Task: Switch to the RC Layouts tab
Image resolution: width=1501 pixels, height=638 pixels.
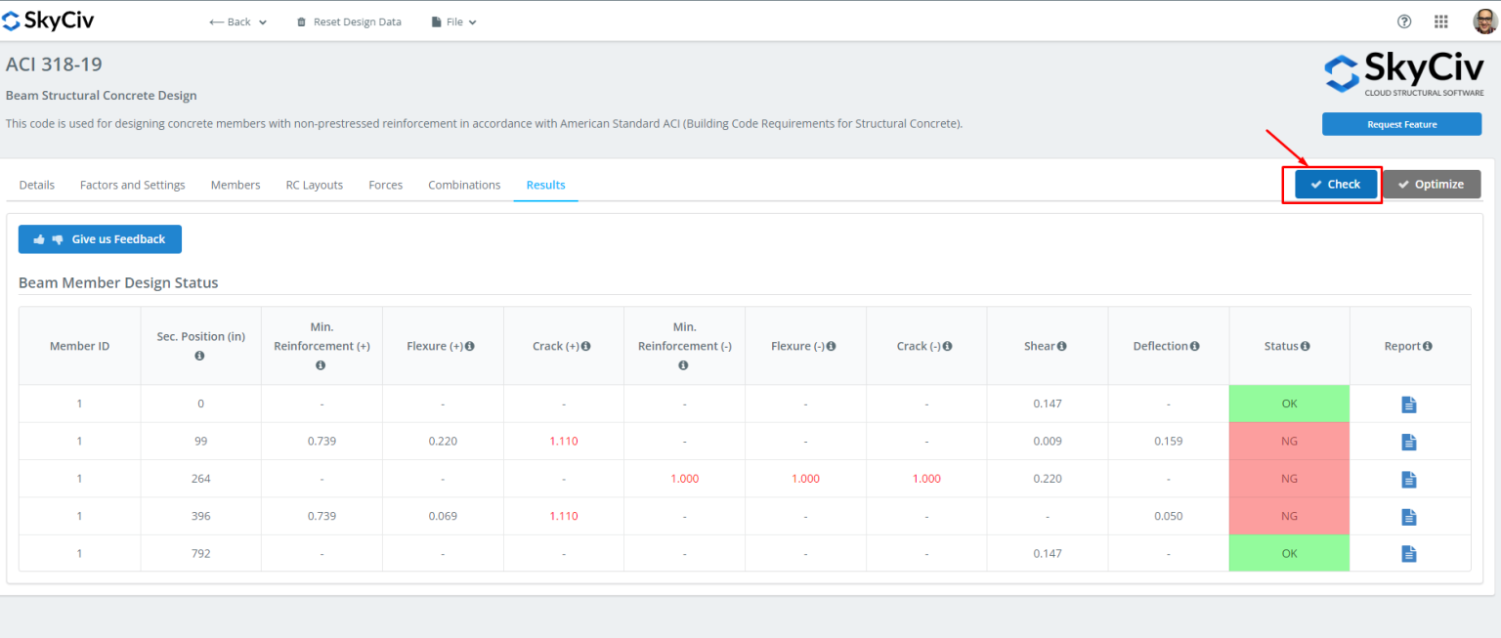Action: [314, 185]
